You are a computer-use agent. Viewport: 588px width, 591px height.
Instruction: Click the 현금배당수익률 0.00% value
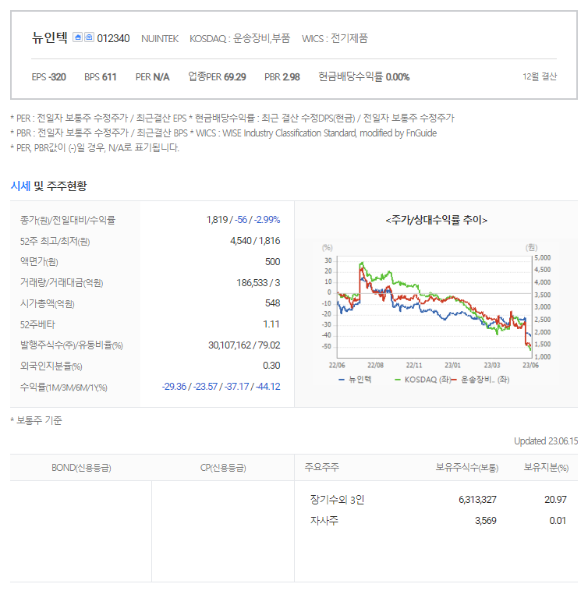coord(363,77)
